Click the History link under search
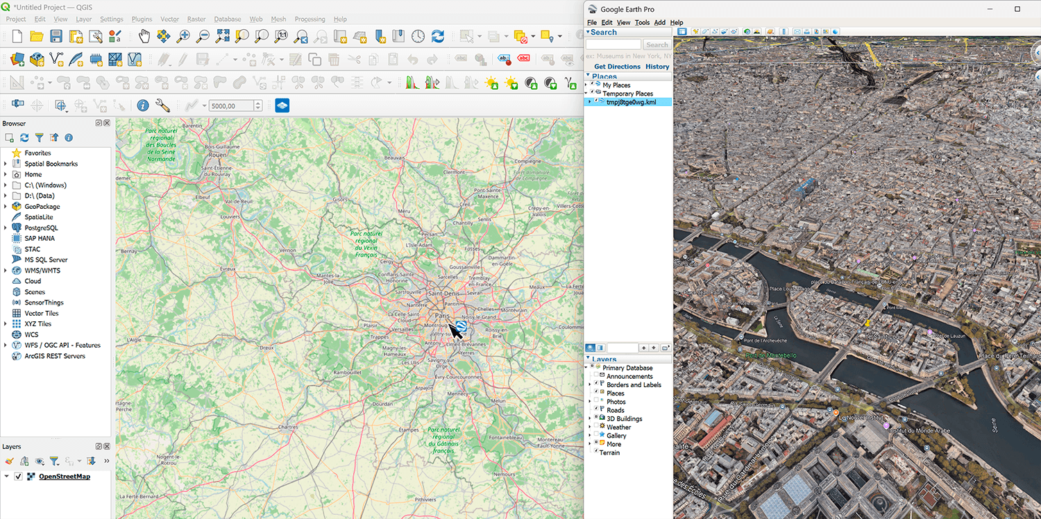Screen dimensions: 1041x519 pos(657,67)
